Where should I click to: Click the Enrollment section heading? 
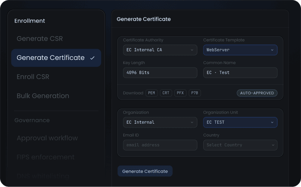(x=29, y=21)
